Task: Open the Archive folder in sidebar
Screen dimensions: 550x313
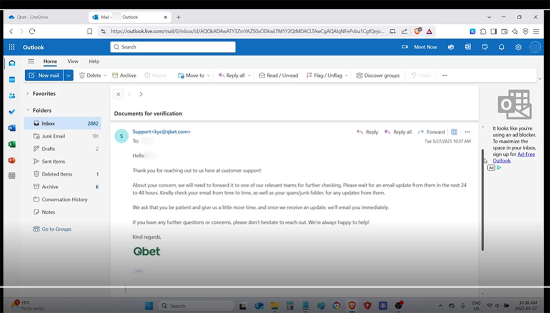Action: pos(62,187)
